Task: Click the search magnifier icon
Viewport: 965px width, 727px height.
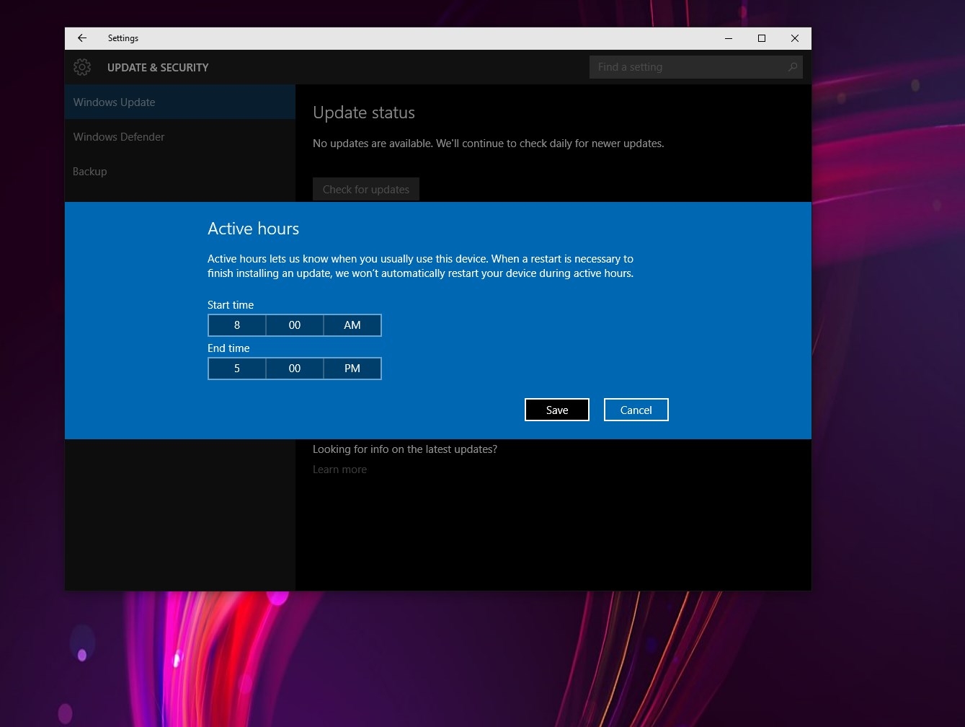Action: (792, 67)
